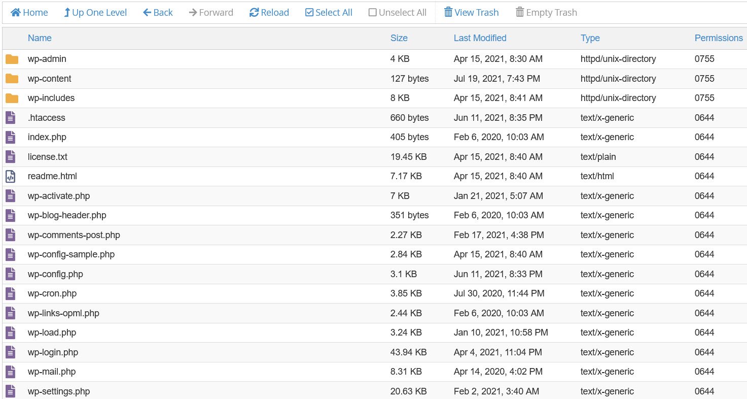The height and width of the screenshot is (399, 747).
Task: Click the index.php file icon
Action: (x=11, y=137)
